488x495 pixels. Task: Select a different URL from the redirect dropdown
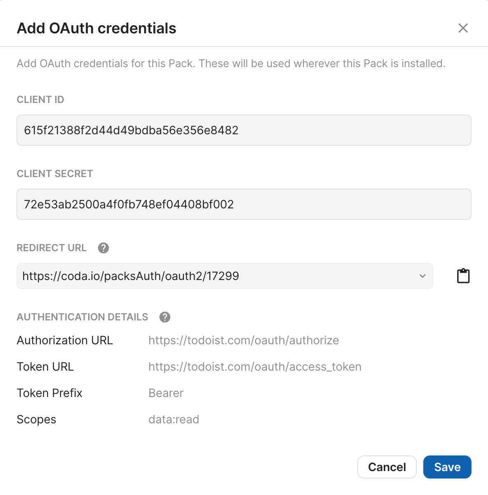point(422,276)
